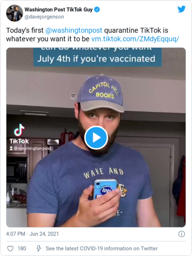Open the @washingtonpost mention link
The height and width of the screenshot is (256, 192).
coord(74,30)
